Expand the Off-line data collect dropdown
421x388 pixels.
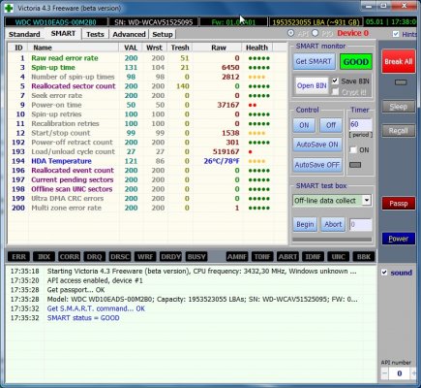(x=367, y=200)
